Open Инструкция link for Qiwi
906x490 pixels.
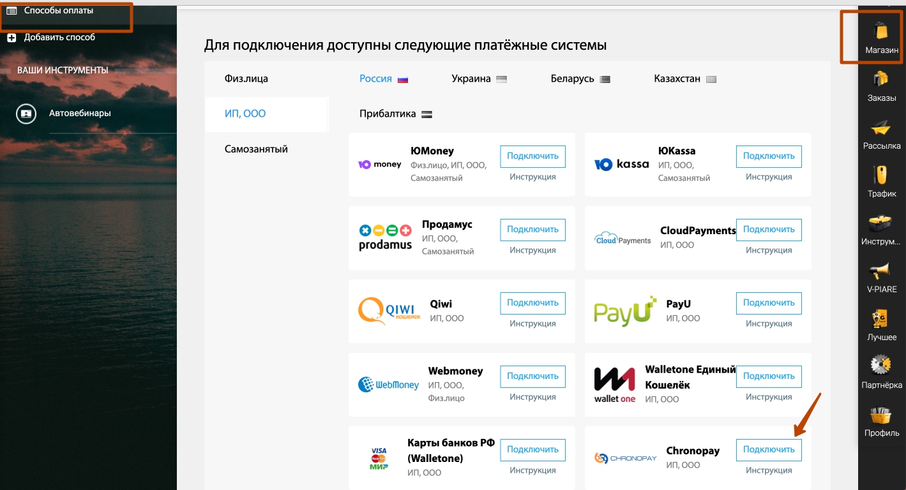[532, 324]
